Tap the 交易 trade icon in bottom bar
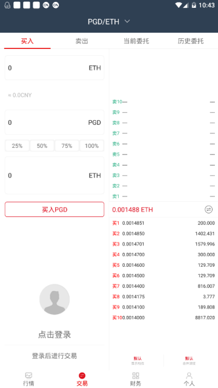The image size is (218, 388). coord(82,376)
